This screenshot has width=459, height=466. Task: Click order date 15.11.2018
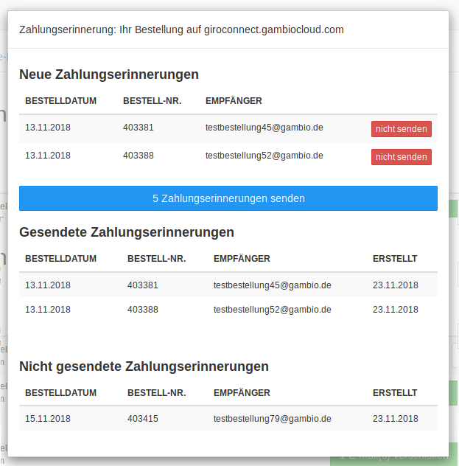pos(48,419)
